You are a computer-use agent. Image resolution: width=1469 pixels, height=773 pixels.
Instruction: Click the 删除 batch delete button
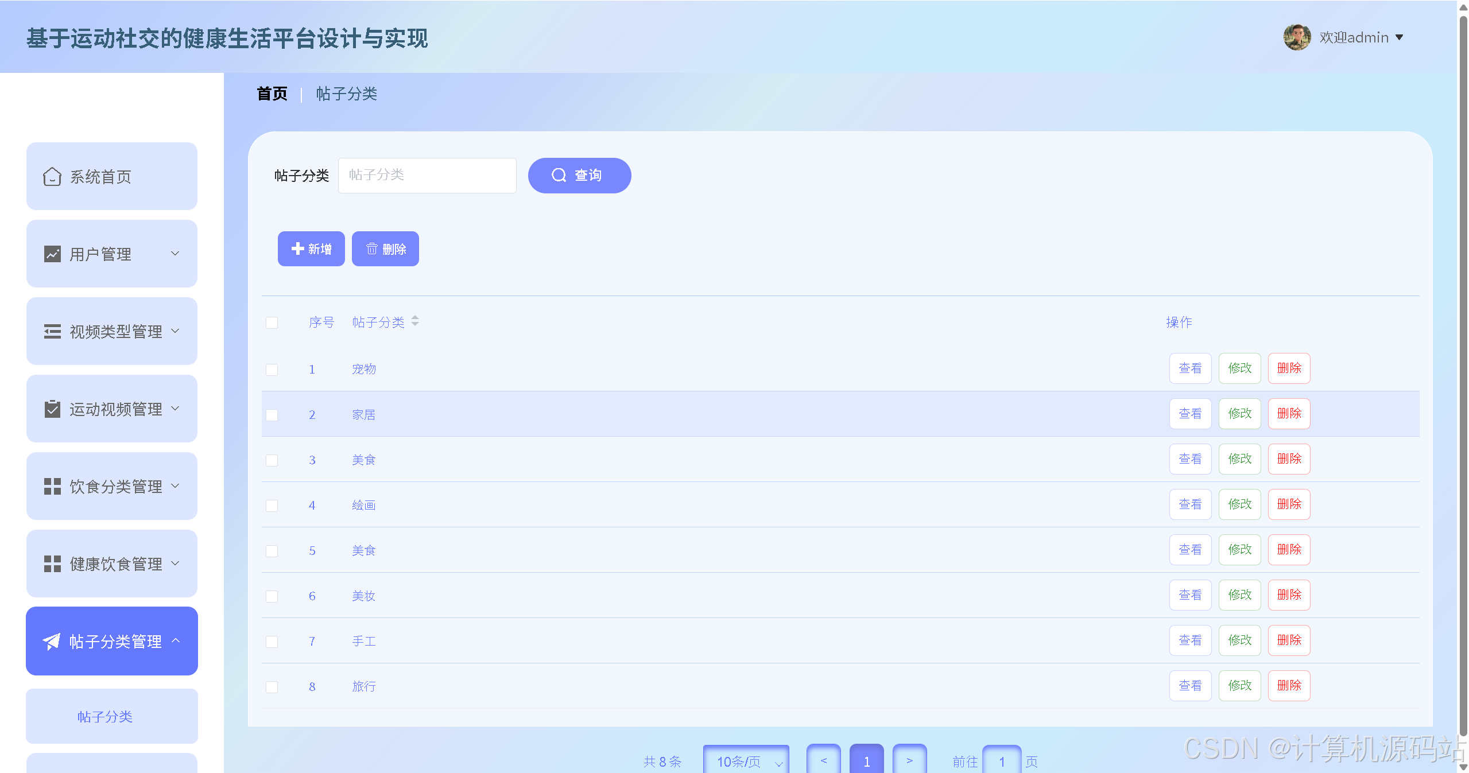[385, 248]
